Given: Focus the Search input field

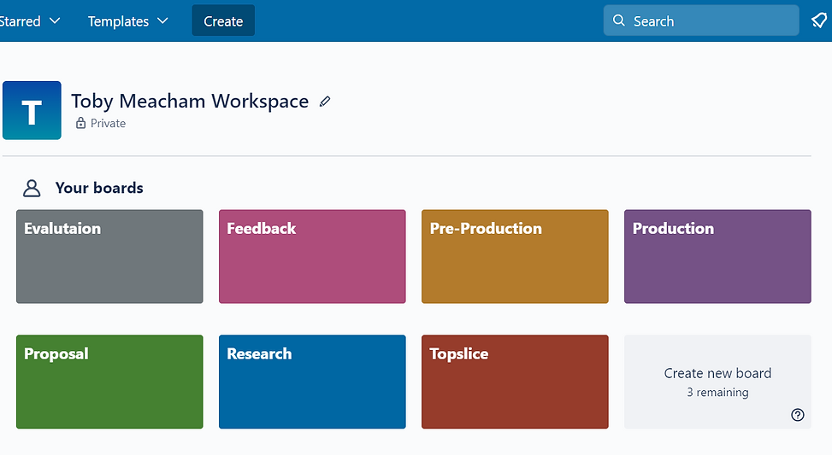Looking at the screenshot, I should (701, 20).
